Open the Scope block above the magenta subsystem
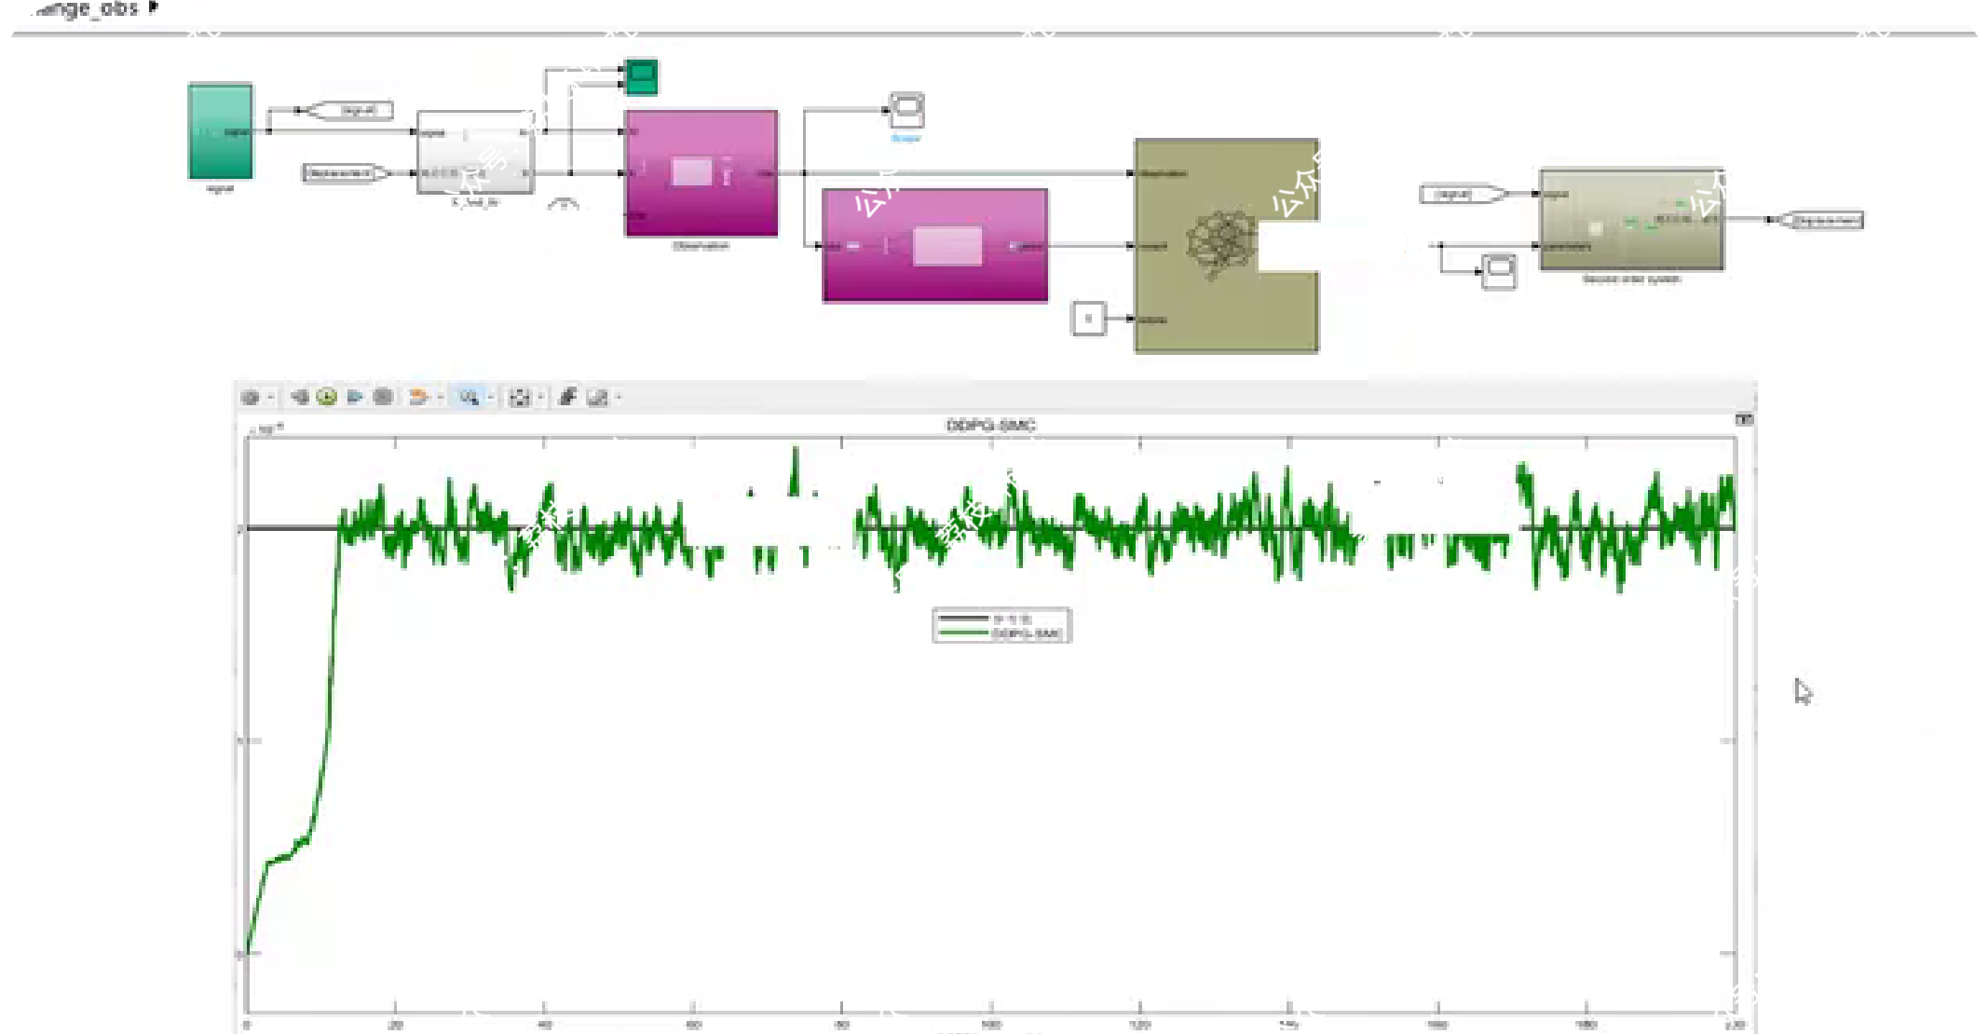 (x=906, y=111)
